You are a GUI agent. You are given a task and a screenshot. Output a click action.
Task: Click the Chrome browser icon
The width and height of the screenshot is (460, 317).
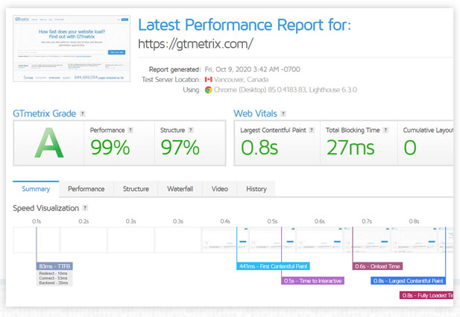[209, 90]
